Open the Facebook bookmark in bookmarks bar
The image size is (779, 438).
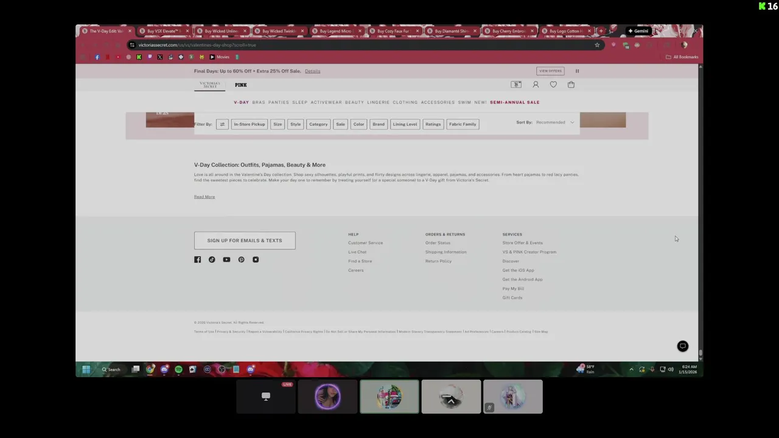97,57
